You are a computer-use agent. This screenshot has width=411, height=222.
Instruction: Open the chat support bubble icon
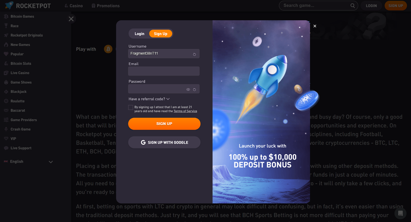[x=400, y=213]
